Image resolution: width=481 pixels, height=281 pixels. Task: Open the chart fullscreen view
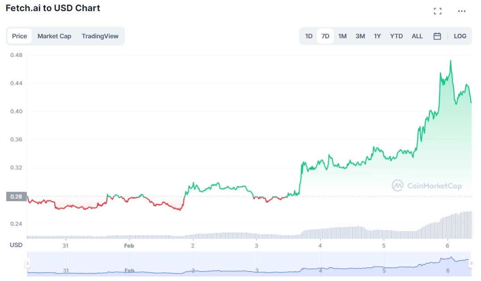(438, 11)
